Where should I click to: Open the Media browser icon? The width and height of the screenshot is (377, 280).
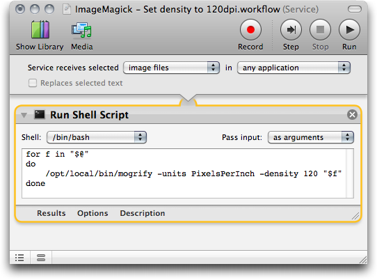pyautogui.click(x=81, y=30)
